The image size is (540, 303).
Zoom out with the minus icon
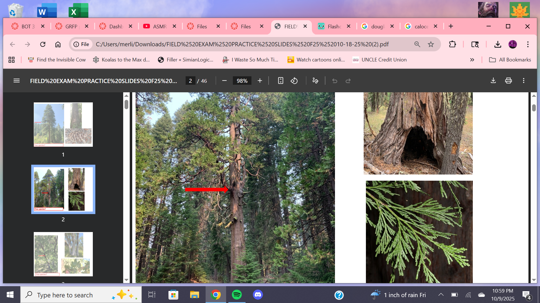point(224,81)
